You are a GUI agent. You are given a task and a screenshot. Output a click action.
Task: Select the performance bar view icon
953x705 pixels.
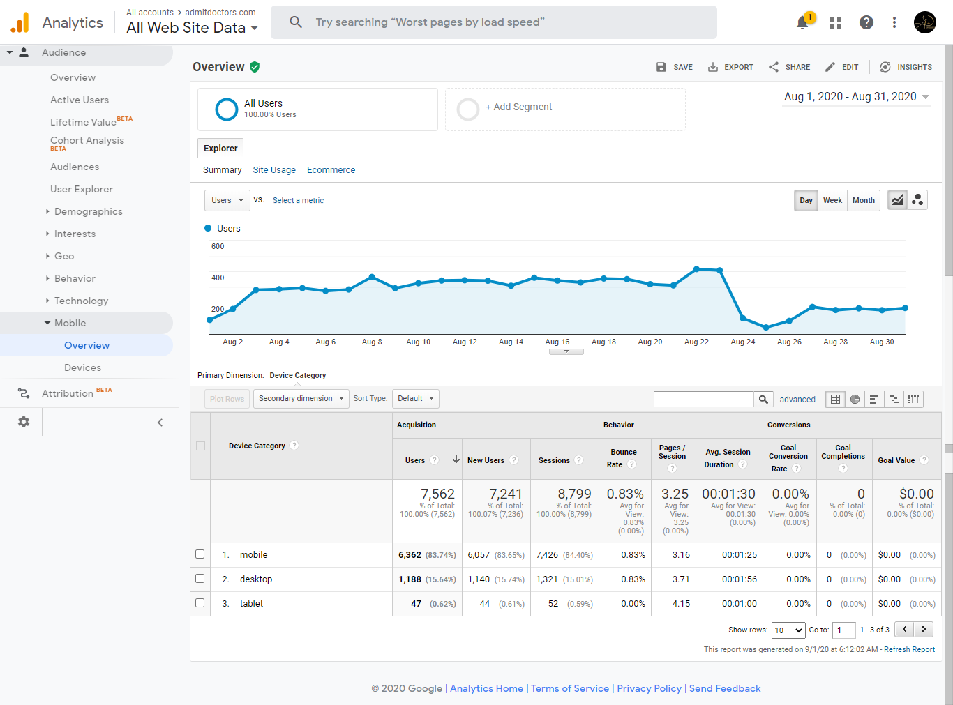click(x=874, y=400)
